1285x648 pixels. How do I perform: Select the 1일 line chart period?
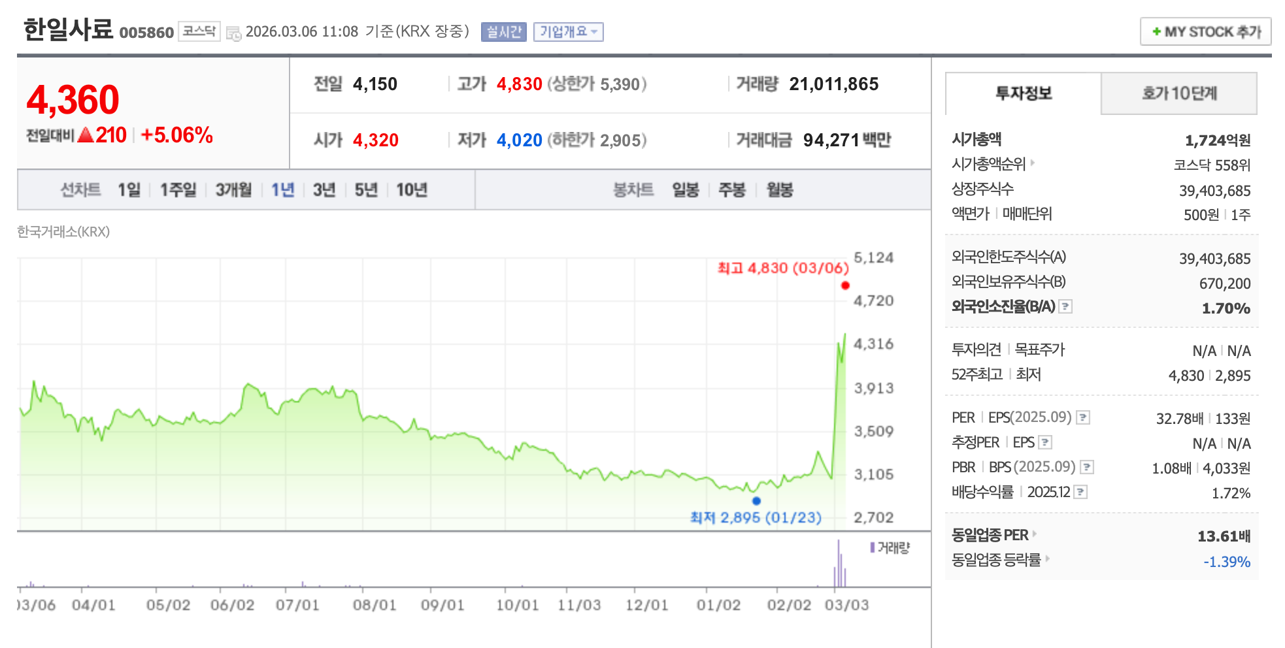coord(129,190)
